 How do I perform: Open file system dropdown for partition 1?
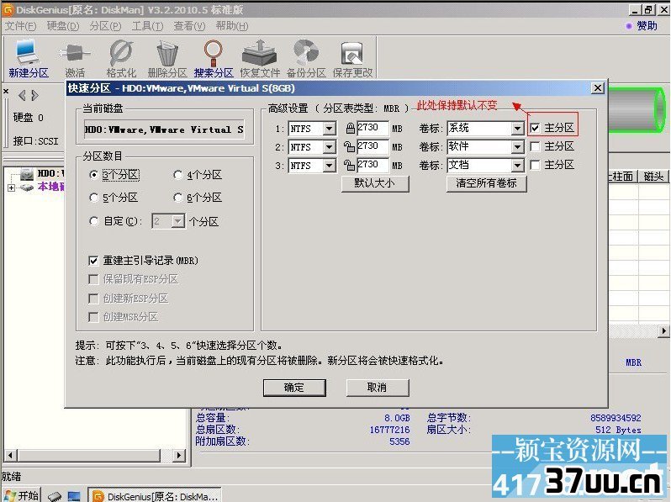[x=329, y=129]
